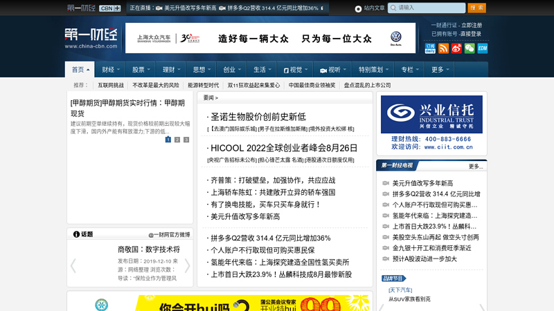Open the 更多 navigation menu
Image resolution: width=554 pixels, height=311 pixels.
click(x=440, y=70)
